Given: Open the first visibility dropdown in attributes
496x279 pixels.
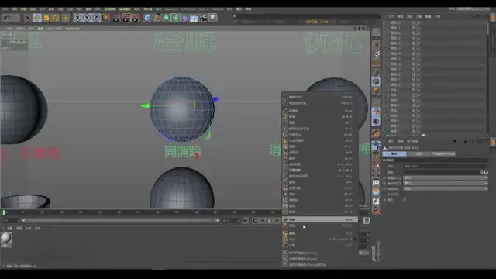Looking at the screenshot, I should [446, 177].
